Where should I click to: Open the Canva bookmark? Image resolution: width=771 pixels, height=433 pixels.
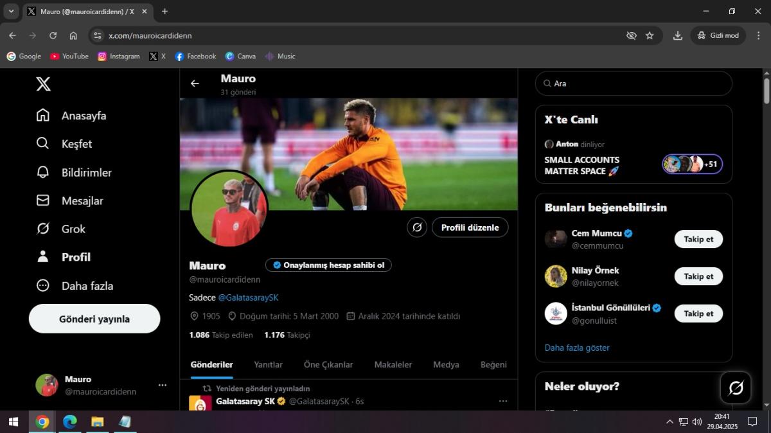[240, 57]
